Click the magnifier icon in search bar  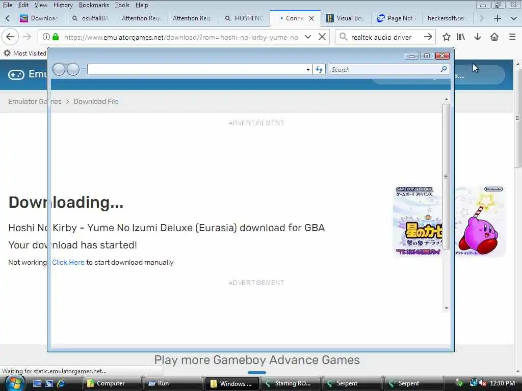click(343, 37)
